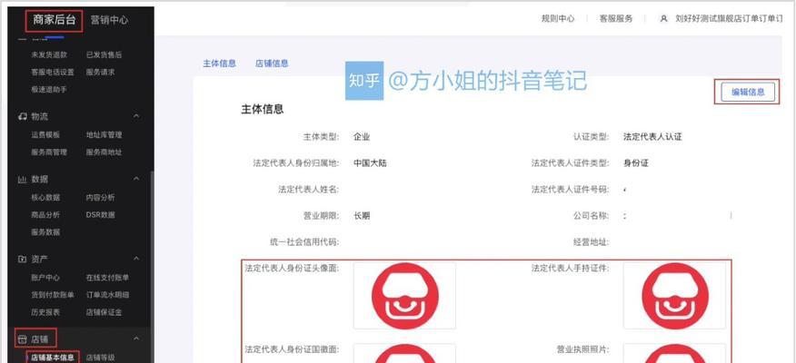The width and height of the screenshot is (796, 363).
Task: Open 服务数据 under 数据
Action: 45,231
